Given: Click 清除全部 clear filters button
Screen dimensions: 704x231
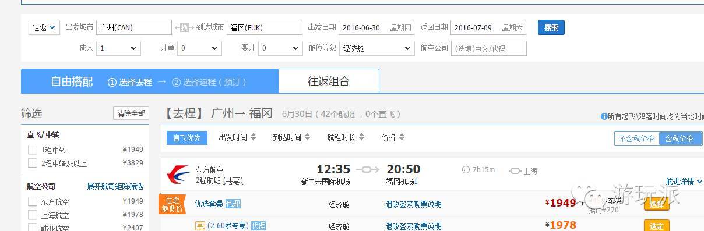Looking at the screenshot, I should 131,113.
